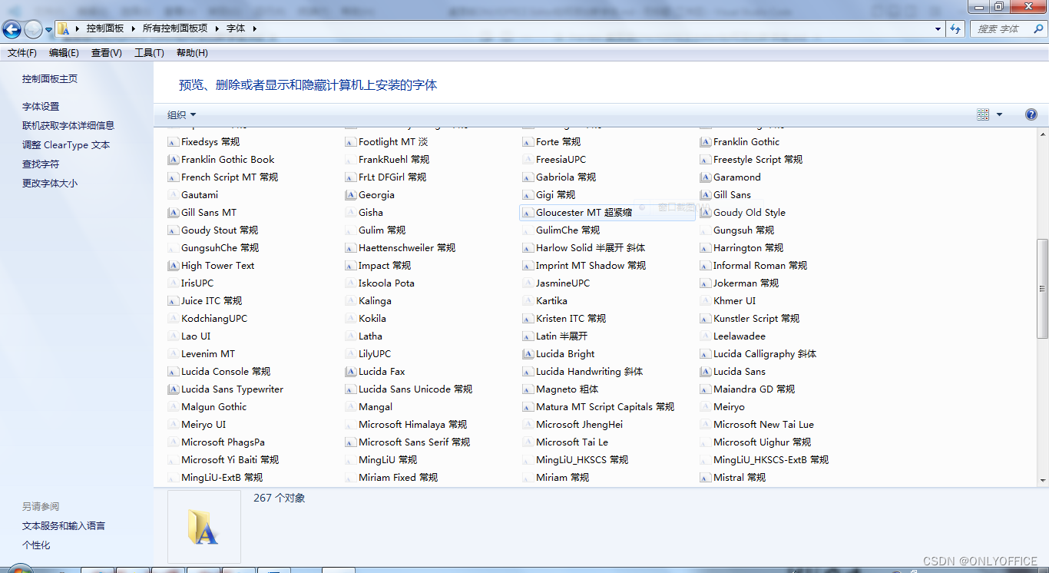Click the Fonts folder thumbnail in details pane
1049x573 pixels.
pos(204,527)
